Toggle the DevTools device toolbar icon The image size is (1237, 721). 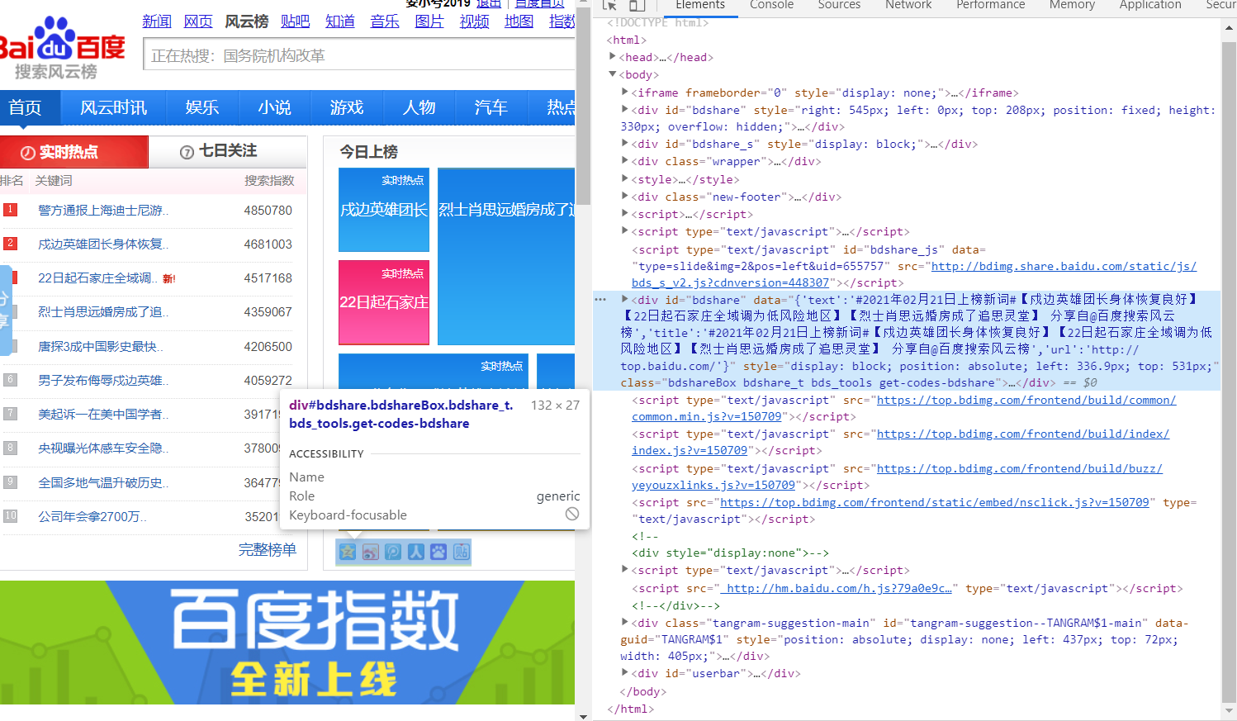point(637,5)
